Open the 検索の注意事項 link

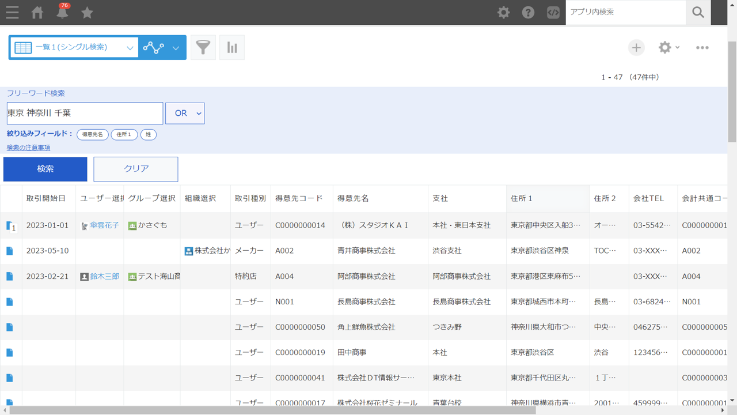28,148
